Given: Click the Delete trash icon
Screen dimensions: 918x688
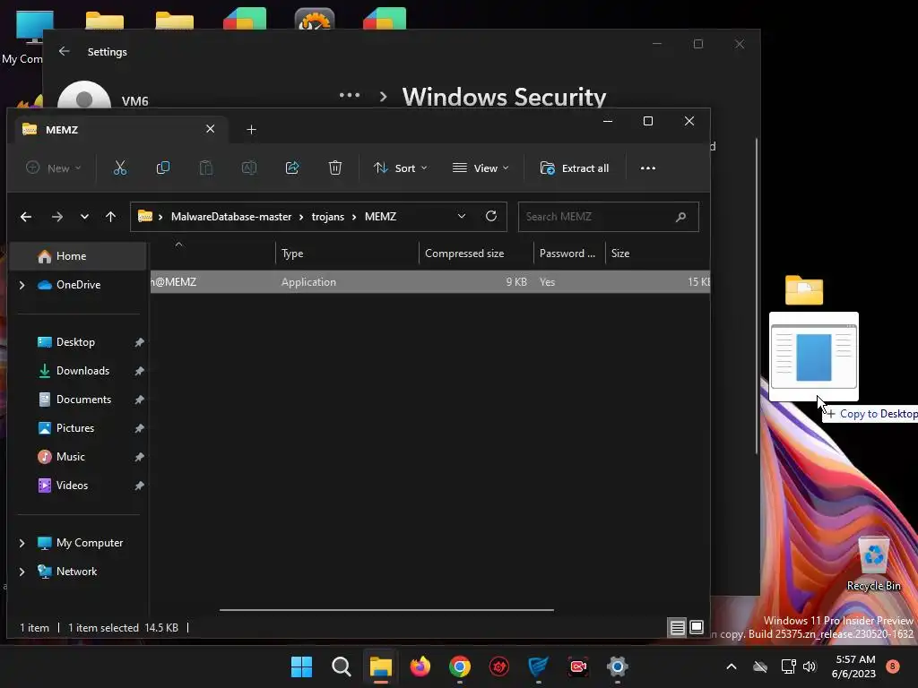Looking at the screenshot, I should (x=335, y=168).
